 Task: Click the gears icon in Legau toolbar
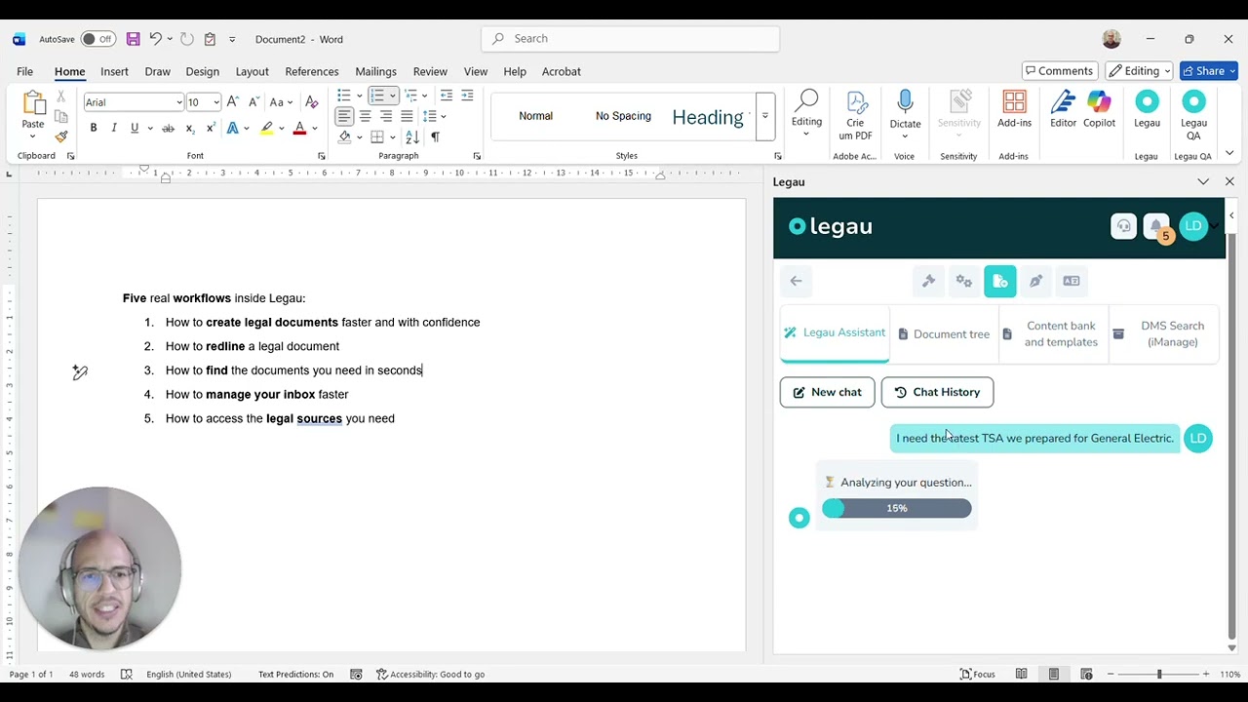(964, 281)
